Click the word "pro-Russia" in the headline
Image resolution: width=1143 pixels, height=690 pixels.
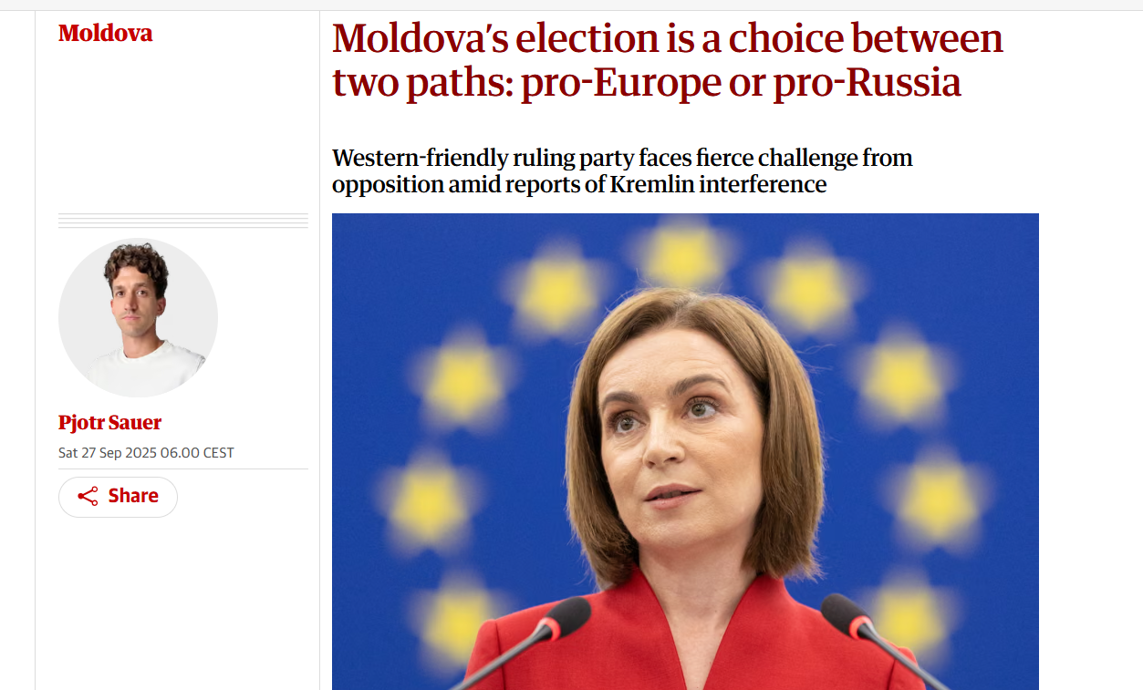click(867, 83)
